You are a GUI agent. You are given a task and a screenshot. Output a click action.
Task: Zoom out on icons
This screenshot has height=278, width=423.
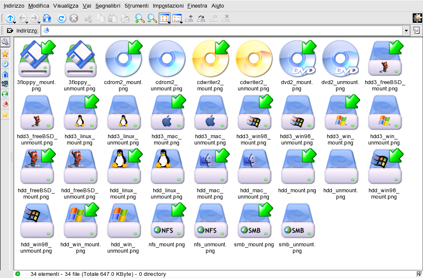[152, 18]
